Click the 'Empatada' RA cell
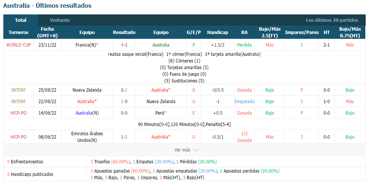Image resolution: width=369 pixels, height=184 pixels. click(x=244, y=101)
